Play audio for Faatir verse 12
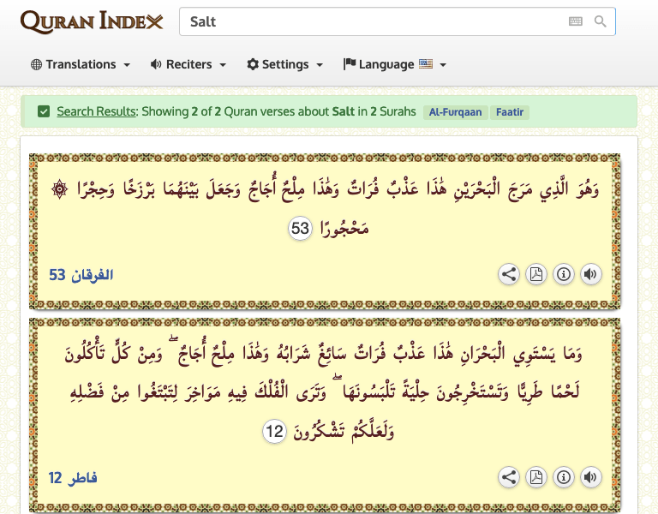The height and width of the screenshot is (514, 658). (x=590, y=477)
